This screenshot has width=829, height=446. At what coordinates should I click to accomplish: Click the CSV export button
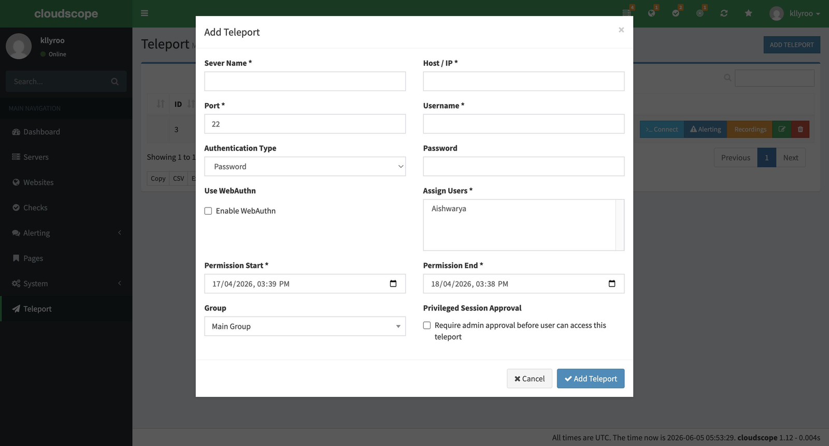[x=178, y=179]
